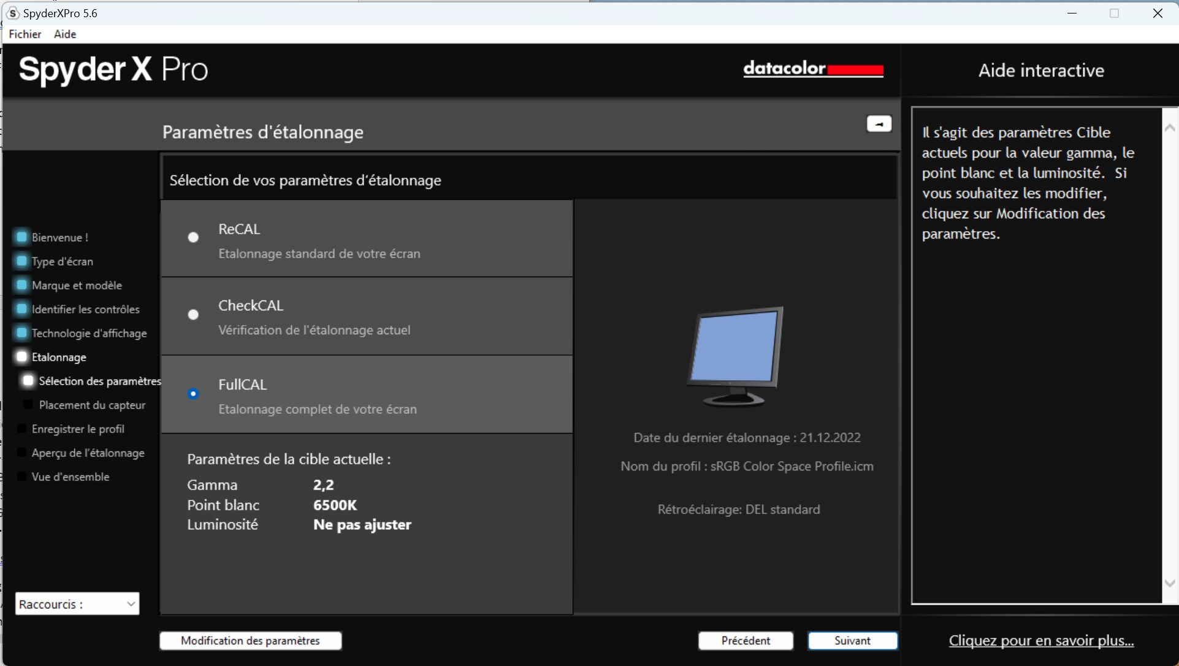Click Enregistrer le profil step indicator
Viewport: 1179px width, 666px height.
pyautogui.click(x=22, y=429)
